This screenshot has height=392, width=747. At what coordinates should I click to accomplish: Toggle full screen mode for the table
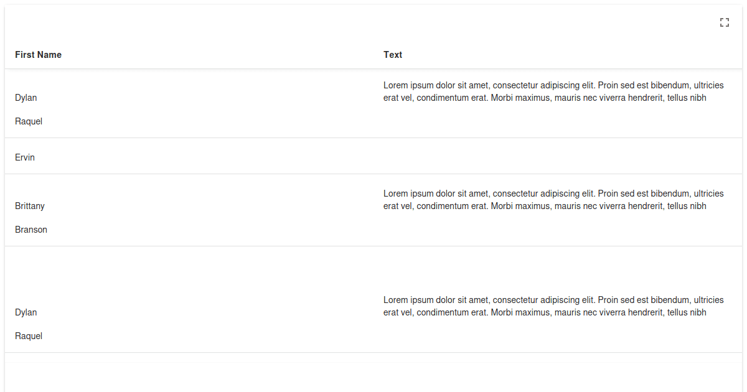[x=724, y=23]
